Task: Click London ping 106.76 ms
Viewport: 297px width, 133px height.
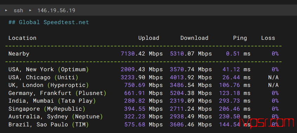Action: click(235, 85)
